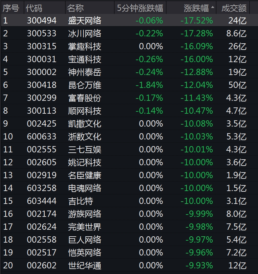Click the 8.6亿 turnover value
Screen dimensions: 258x274
pos(236,33)
